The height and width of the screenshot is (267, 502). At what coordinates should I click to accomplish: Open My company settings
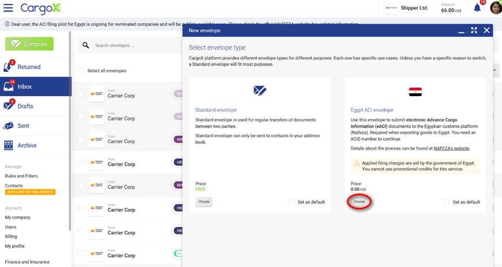18,217
